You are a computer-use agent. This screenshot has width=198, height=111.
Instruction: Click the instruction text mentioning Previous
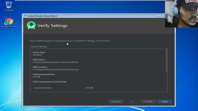pos(70,41)
